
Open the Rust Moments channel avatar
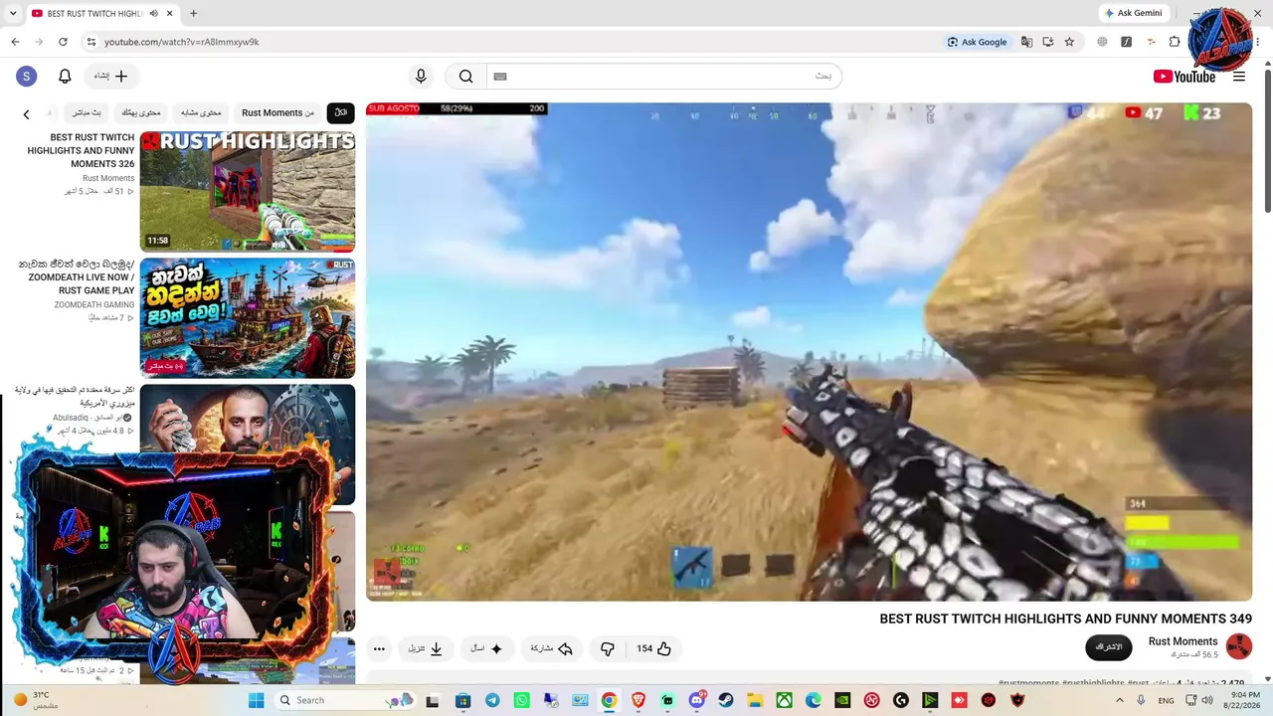(1238, 647)
